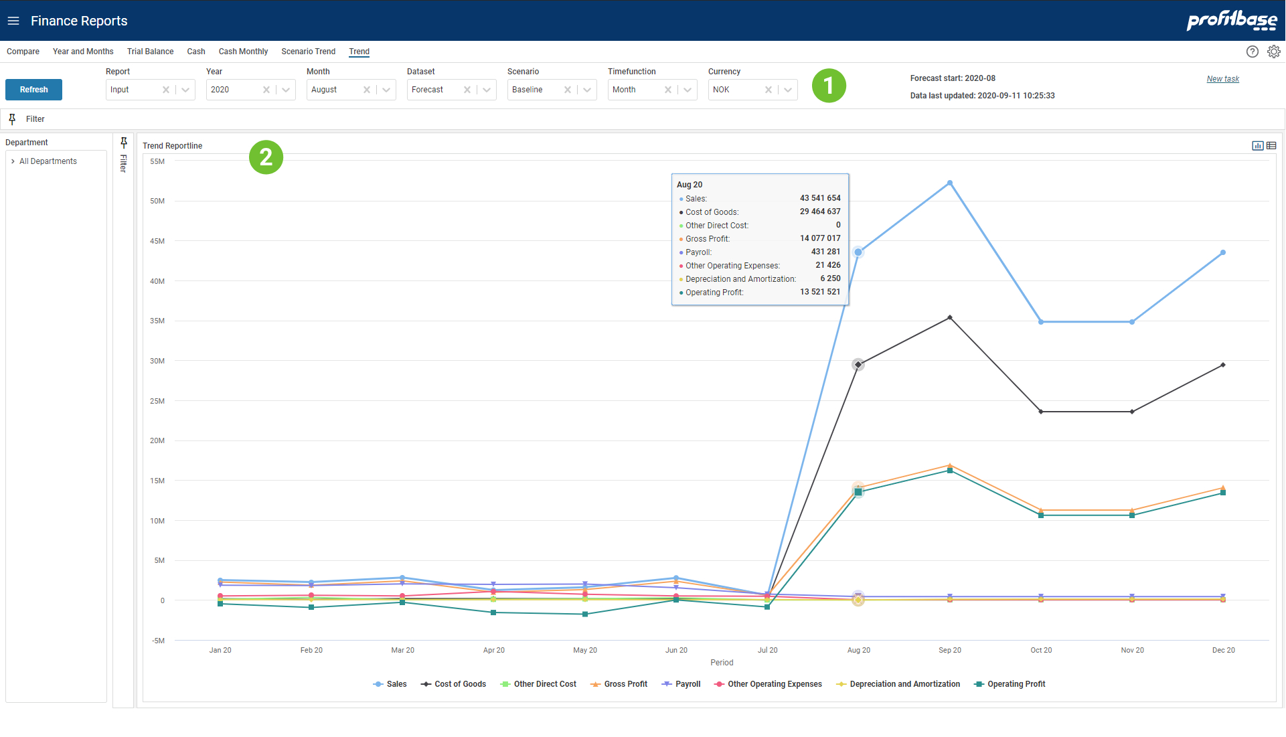Image resolution: width=1286 pixels, height=737 pixels.
Task: Open the Scenario Trend tab
Action: [x=308, y=52]
